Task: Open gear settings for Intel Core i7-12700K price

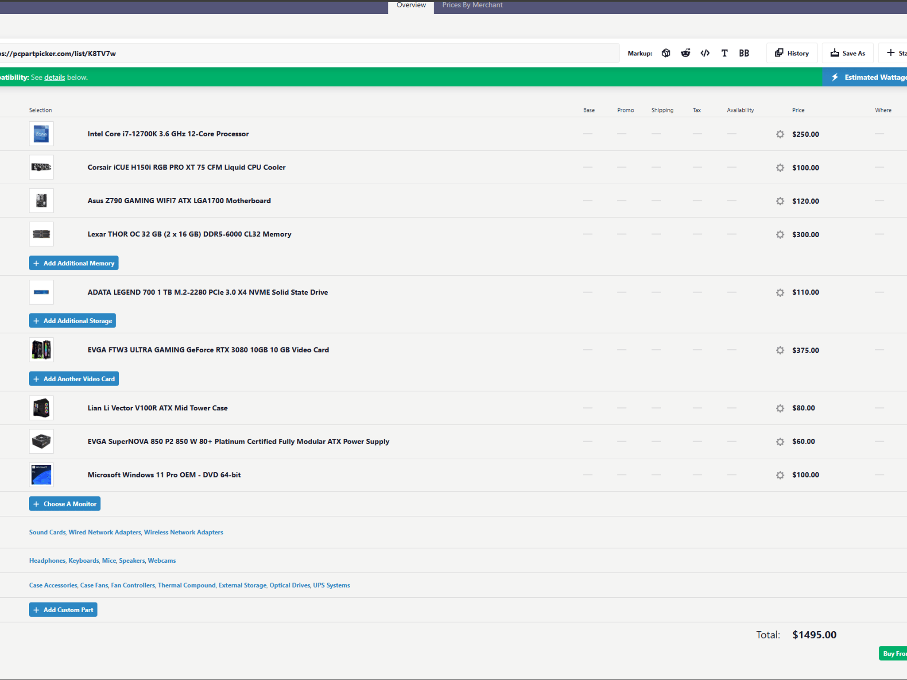Action: [x=780, y=134]
